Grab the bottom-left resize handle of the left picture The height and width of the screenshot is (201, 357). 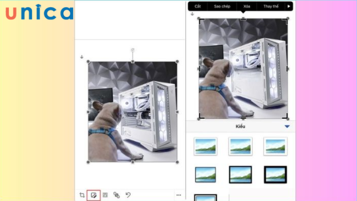click(x=88, y=162)
